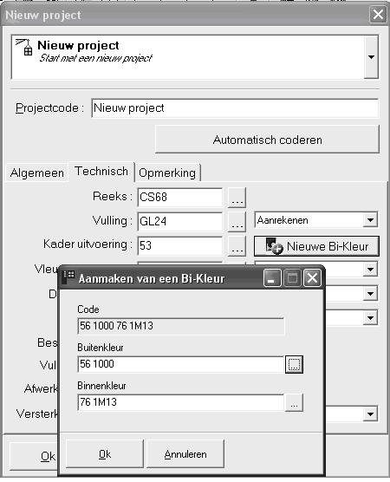Close the Aanmaken van een Bi-Kleur dialog
This screenshot has width=390, height=482.
312,278
